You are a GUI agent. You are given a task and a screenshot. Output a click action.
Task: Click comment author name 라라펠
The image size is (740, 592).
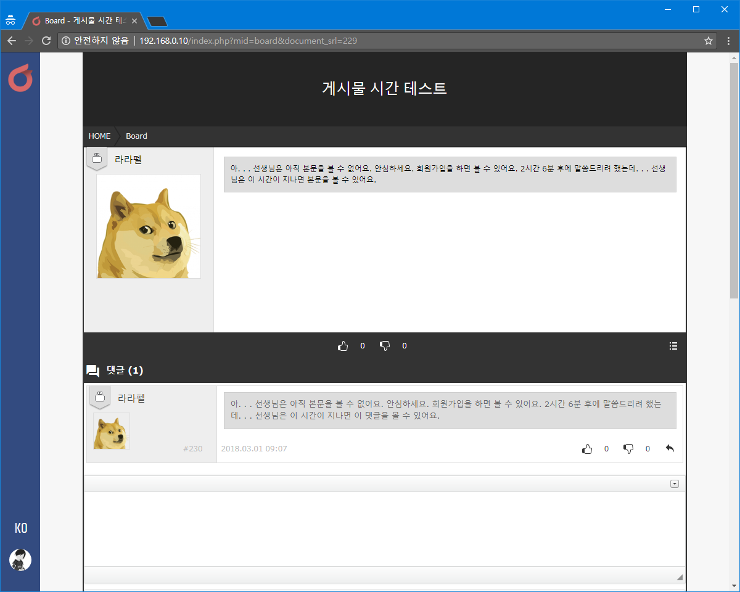(131, 398)
